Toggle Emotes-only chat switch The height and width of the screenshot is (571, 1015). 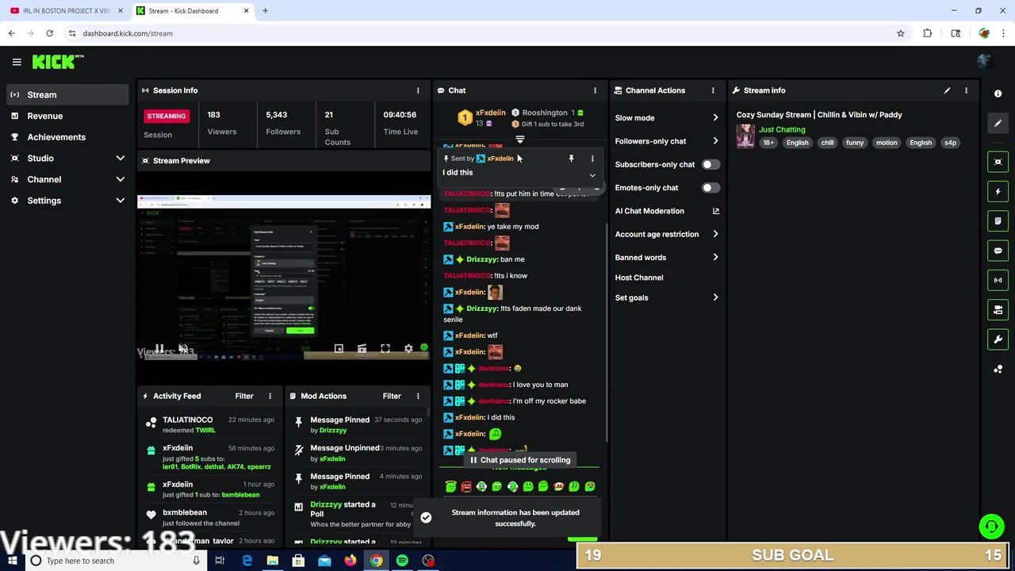pos(710,188)
